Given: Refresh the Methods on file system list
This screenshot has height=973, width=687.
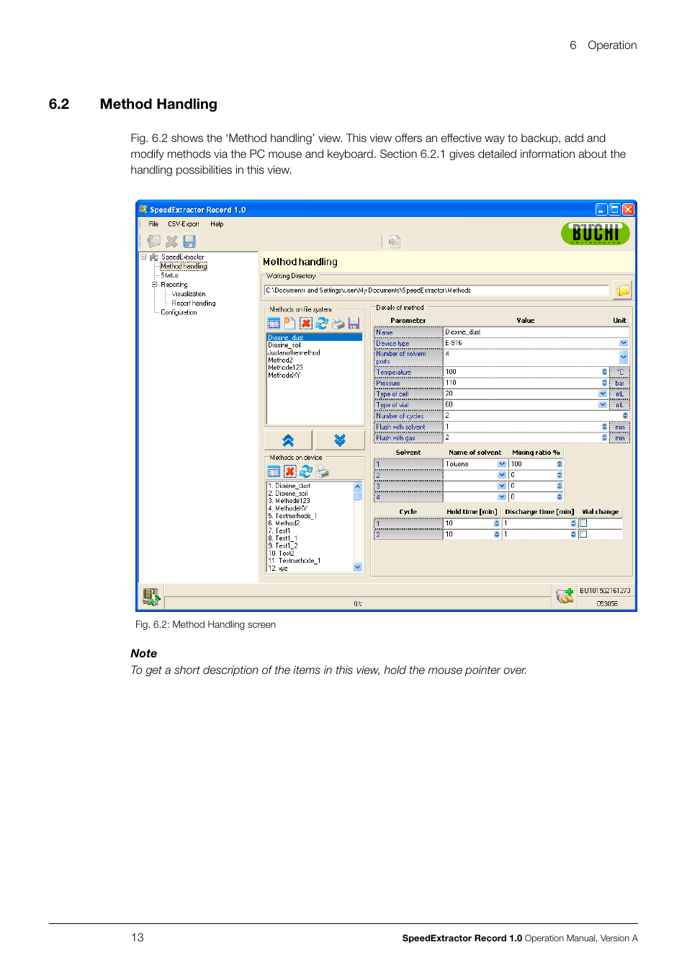Looking at the screenshot, I should [x=322, y=324].
